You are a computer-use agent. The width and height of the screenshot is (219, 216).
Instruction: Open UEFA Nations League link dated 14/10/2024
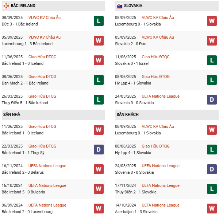coord(161,205)
